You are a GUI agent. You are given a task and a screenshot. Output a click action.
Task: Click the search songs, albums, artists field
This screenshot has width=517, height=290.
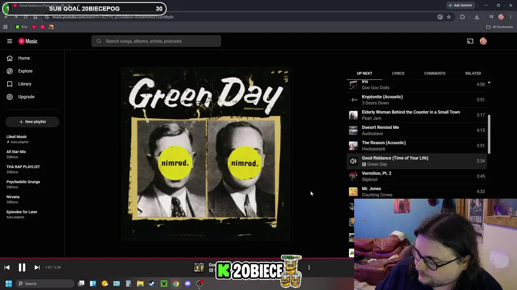point(156,41)
